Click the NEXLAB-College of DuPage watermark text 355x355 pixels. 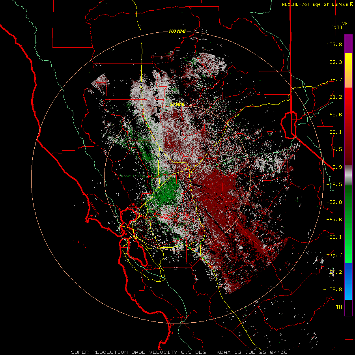point(315,4)
